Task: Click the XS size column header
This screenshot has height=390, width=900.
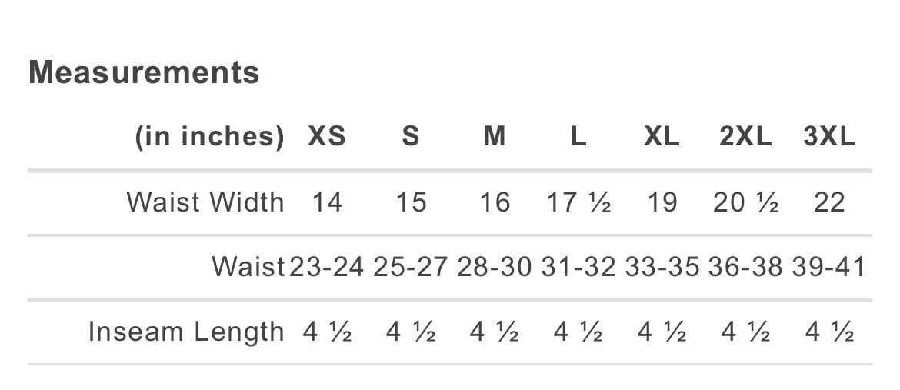Action: [x=327, y=137]
